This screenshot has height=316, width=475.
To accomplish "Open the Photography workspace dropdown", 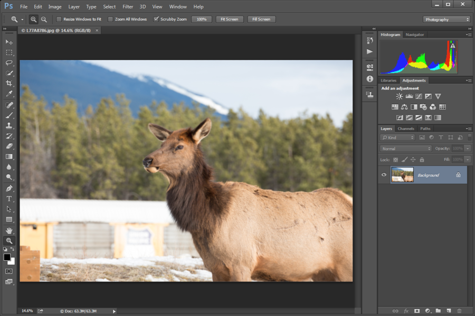I will pyautogui.click(x=446, y=19).
